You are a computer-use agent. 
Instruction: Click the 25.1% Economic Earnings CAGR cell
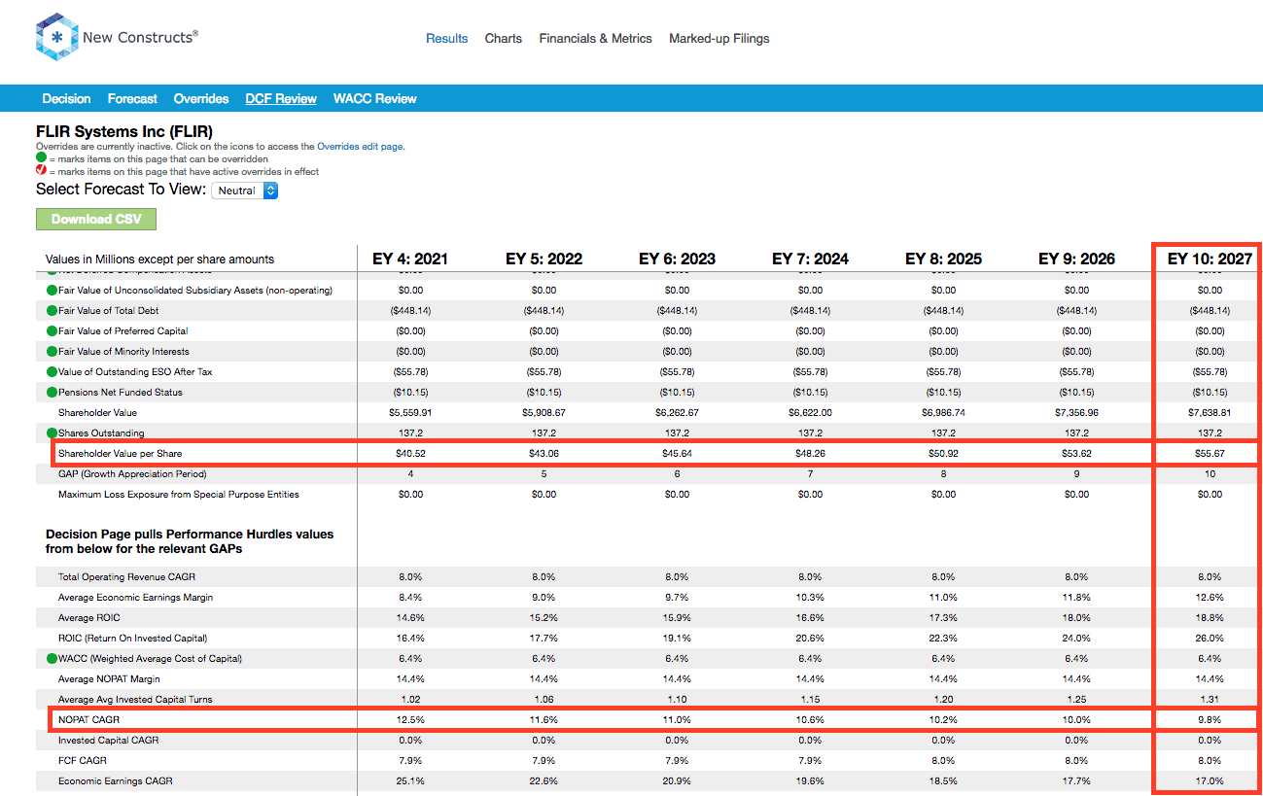point(410,781)
